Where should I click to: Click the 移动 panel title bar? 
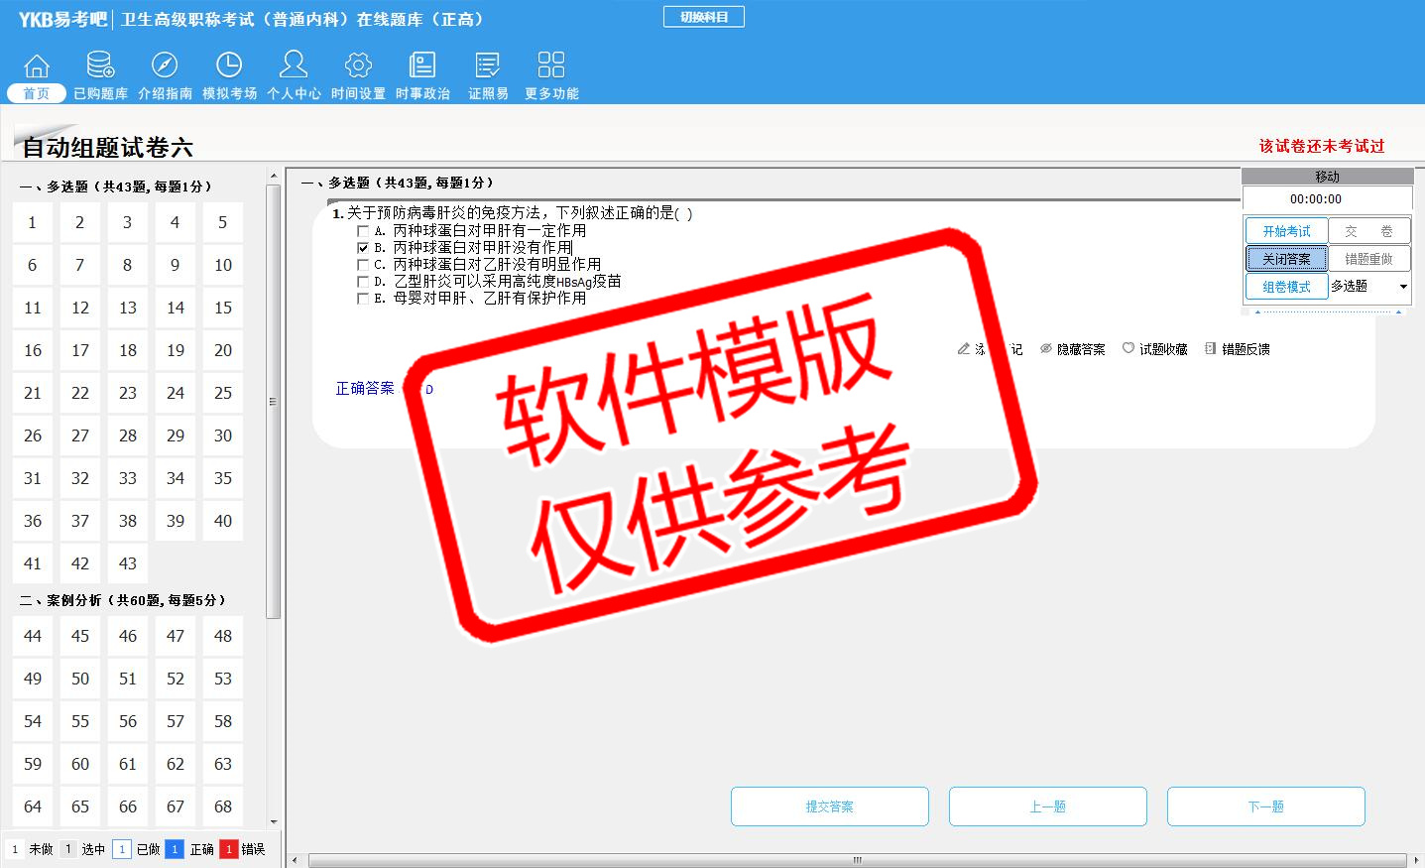1327,177
